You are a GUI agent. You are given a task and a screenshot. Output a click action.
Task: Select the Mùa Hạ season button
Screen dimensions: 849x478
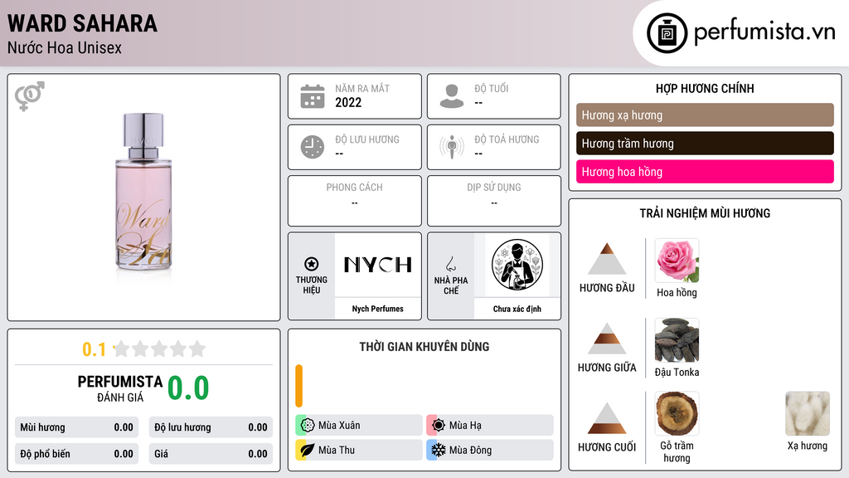[489, 425]
